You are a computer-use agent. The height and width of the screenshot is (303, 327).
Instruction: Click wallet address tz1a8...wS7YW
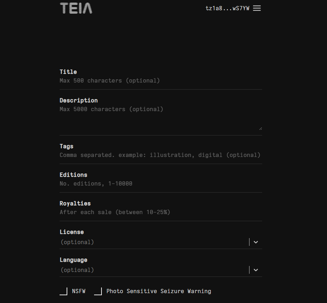coord(227,8)
